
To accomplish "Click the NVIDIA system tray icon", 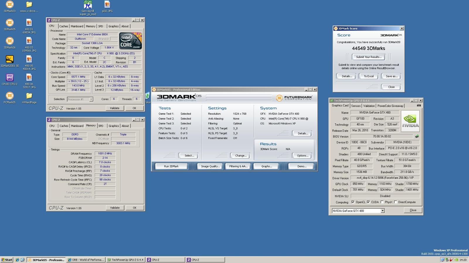I will tap(456, 260).
